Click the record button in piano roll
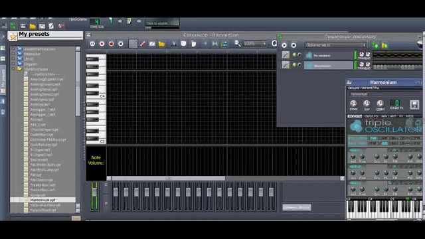Viewport: 425px width, 239px height. (102, 44)
